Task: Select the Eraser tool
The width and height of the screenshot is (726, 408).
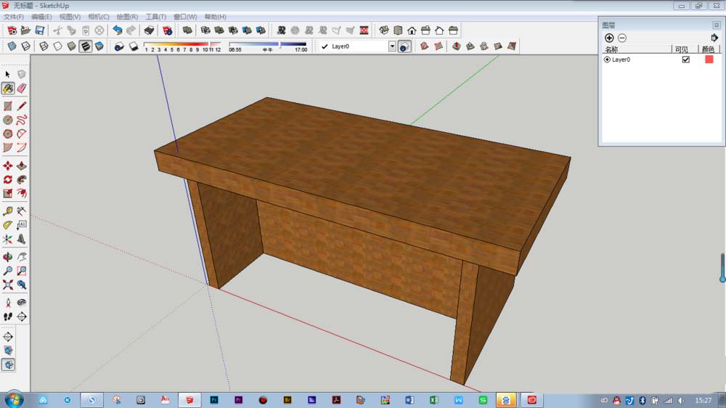Action: tap(22, 88)
